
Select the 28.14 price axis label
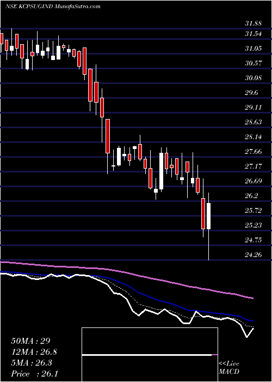[x=254, y=137]
